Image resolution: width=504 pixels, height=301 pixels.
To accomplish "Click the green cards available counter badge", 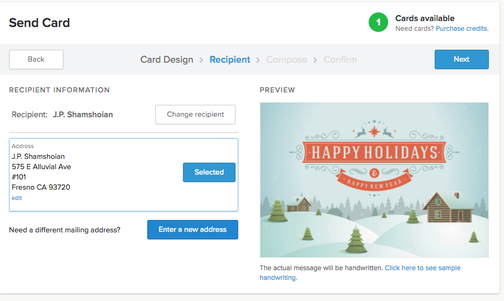I will pyautogui.click(x=378, y=22).
